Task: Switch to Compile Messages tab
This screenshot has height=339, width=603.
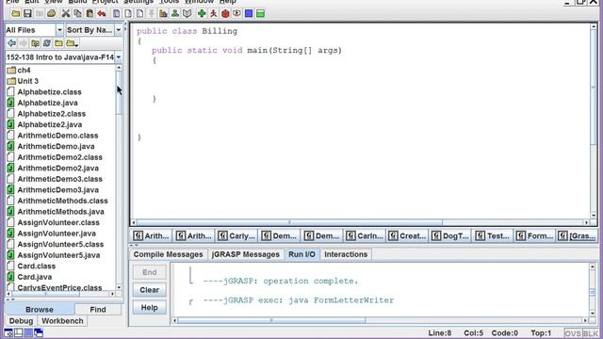Action: (168, 254)
